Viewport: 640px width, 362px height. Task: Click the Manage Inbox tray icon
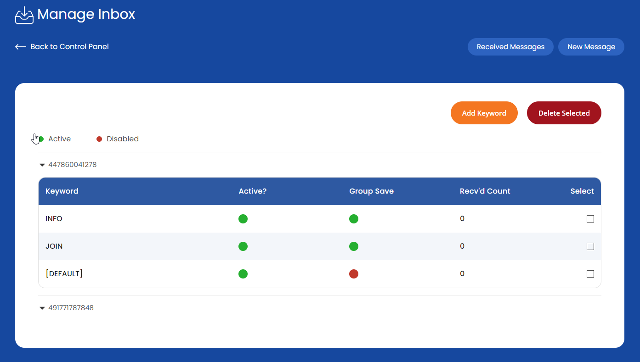coord(24,15)
